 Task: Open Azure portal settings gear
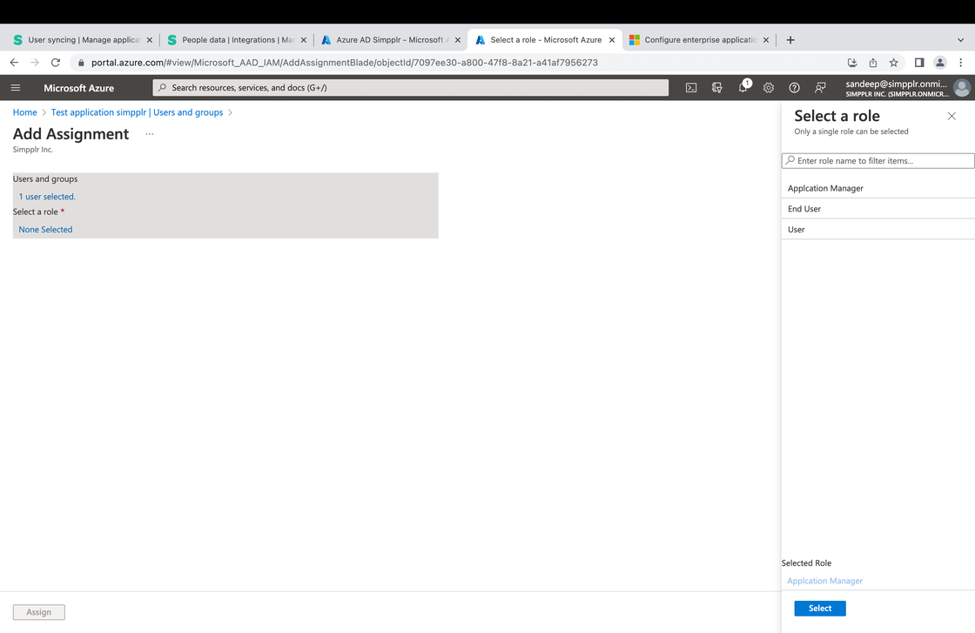point(768,87)
